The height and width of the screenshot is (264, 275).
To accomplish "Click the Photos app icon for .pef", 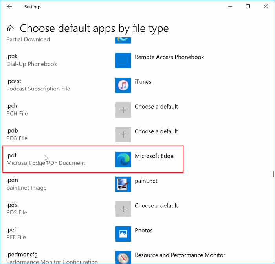I will pos(123,234).
